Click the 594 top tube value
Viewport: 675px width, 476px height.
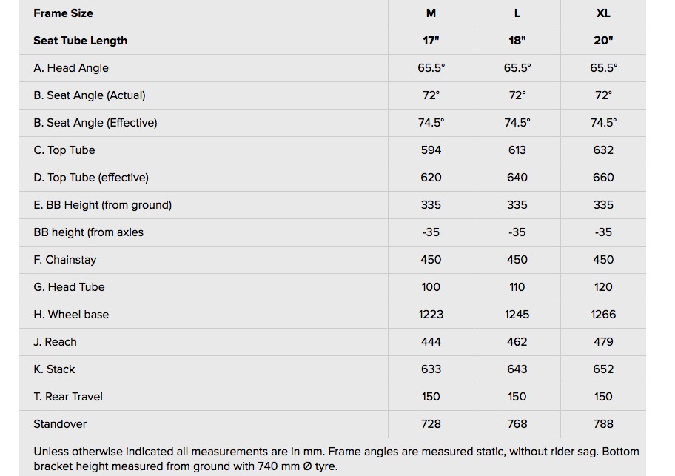click(x=431, y=150)
